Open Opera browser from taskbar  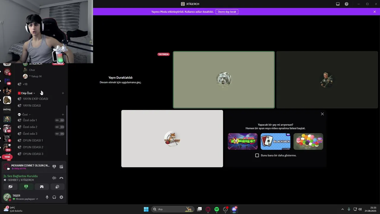(x=208, y=209)
